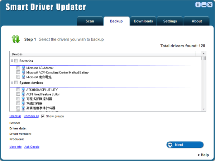This screenshot has width=215, height=161.
Task: Check the 系統計時器 checkbox
Action: 18,103
